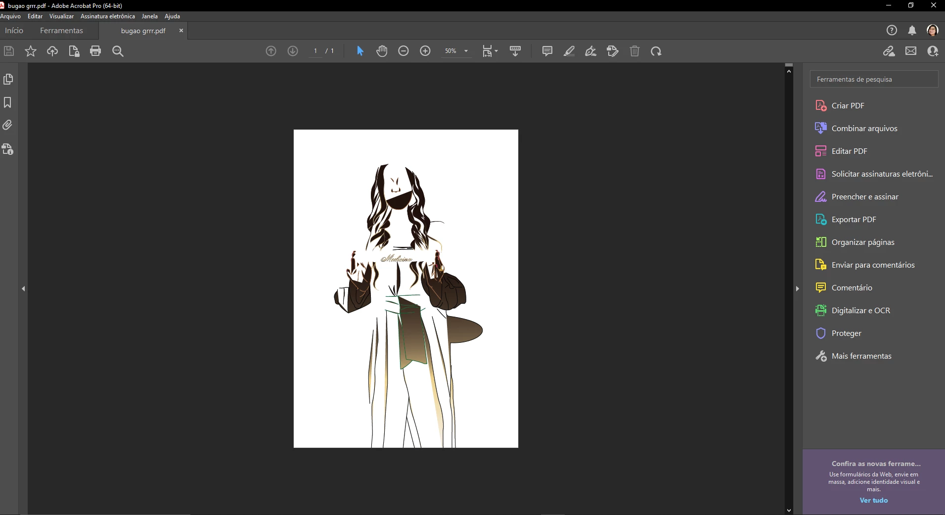Click the Ferramentas de pesquisa search field
The height and width of the screenshot is (515, 945).
[874, 79]
